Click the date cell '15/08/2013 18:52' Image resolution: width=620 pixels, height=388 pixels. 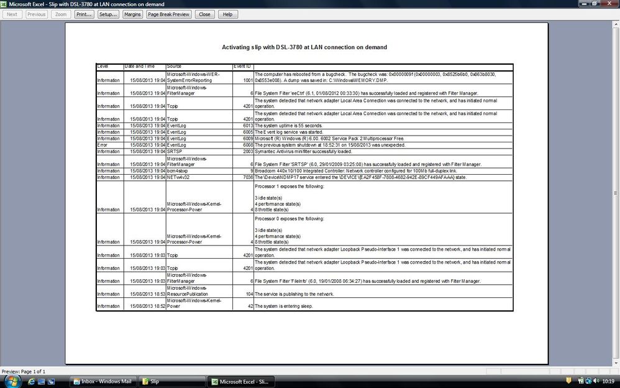point(145,304)
